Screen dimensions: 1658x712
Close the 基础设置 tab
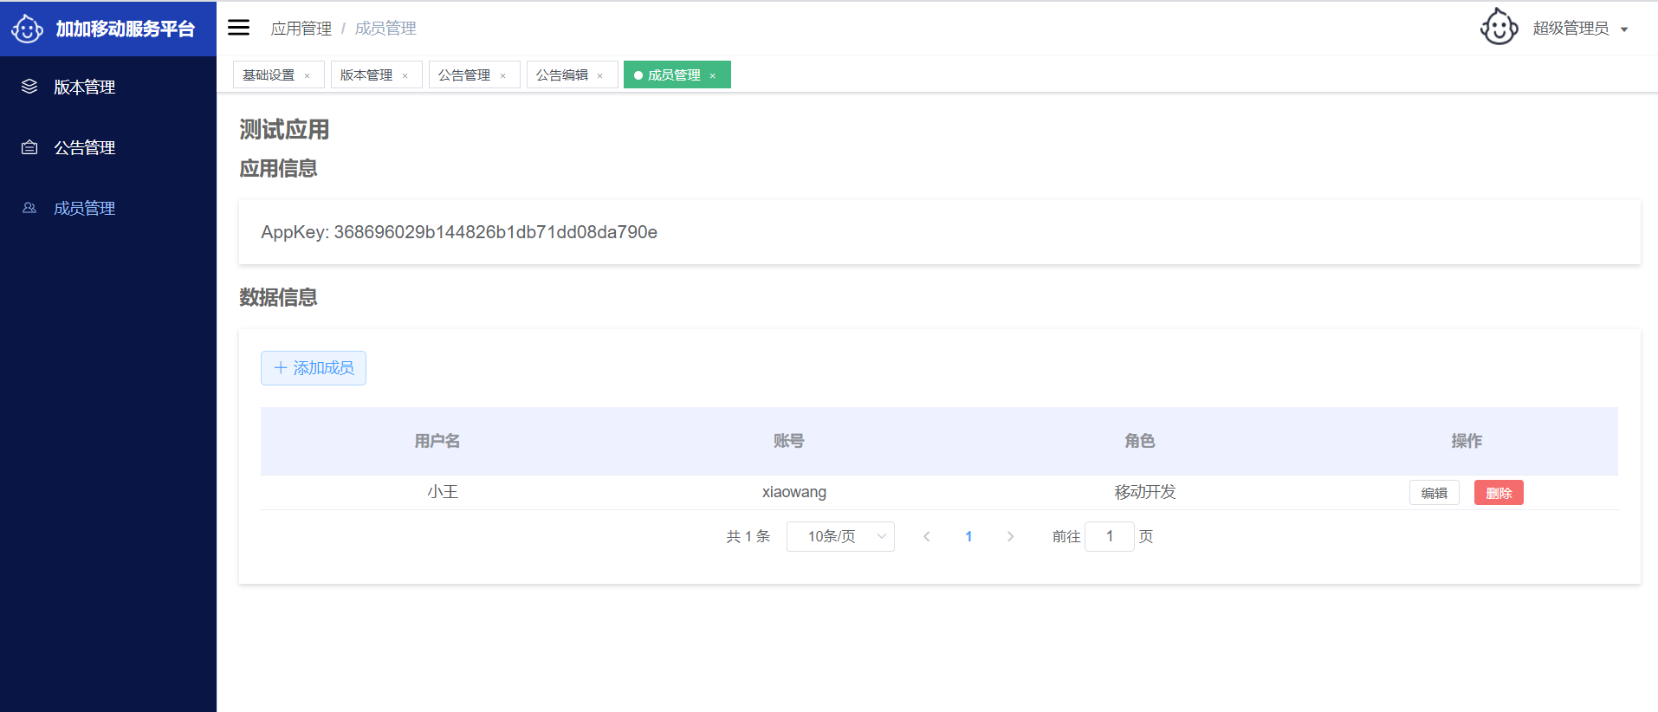pos(307,76)
